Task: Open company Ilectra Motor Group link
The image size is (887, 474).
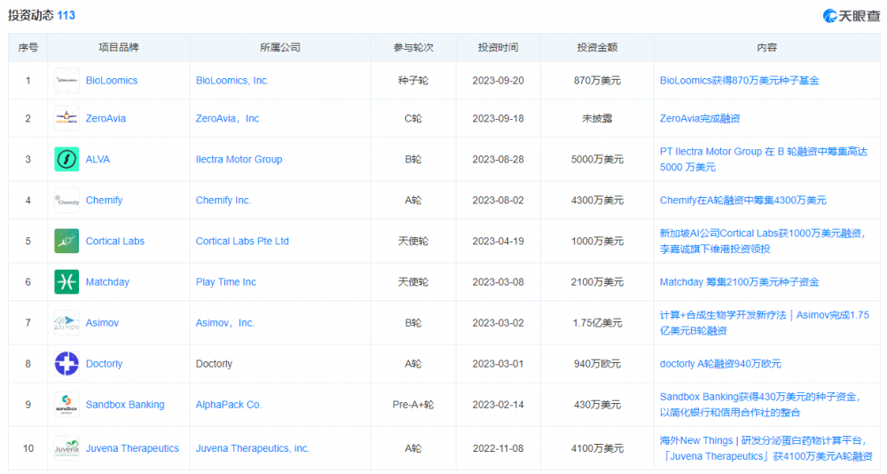Action: (239, 159)
